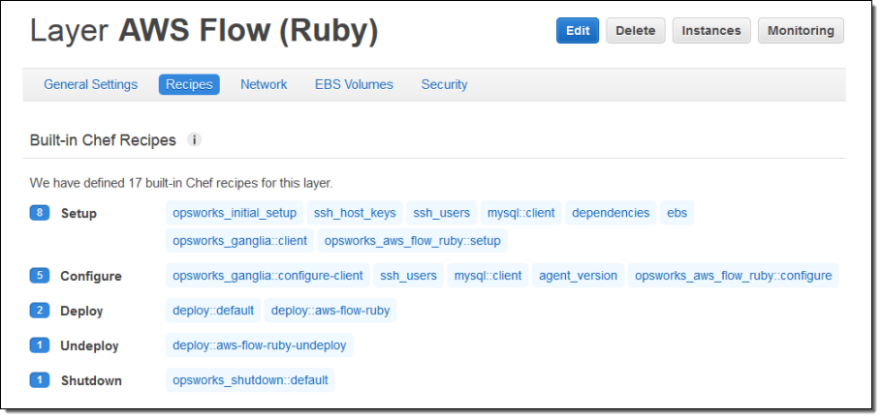The width and height of the screenshot is (882, 419).
Task: Switch to the Security tab
Action: point(444,85)
